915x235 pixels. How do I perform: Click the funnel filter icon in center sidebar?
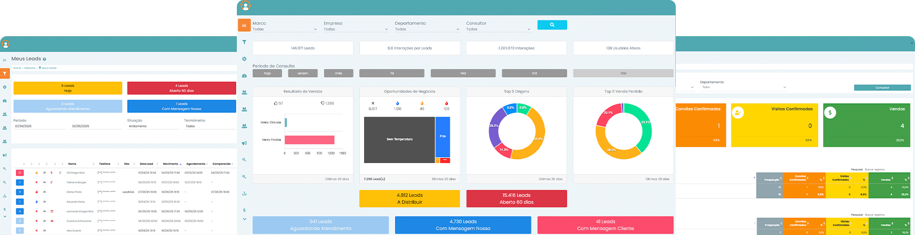pos(244,42)
